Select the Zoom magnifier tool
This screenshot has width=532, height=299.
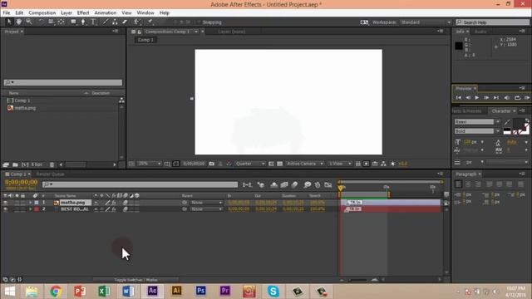point(29,22)
